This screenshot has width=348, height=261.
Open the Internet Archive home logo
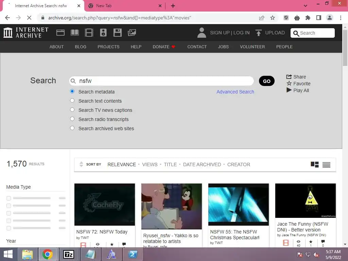26,33
